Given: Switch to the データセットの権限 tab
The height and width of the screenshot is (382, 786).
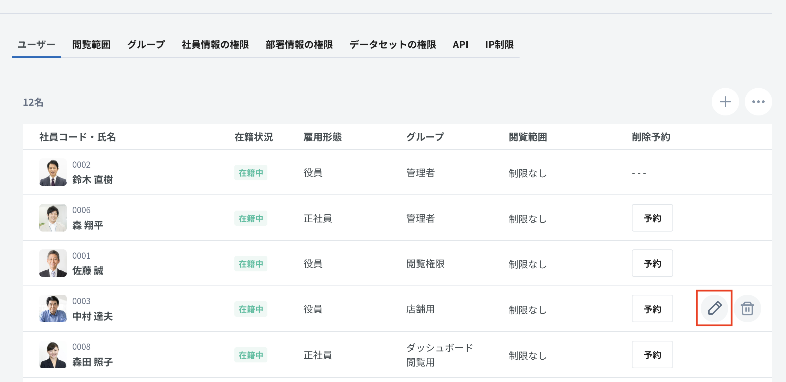Looking at the screenshot, I should tap(393, 45).
